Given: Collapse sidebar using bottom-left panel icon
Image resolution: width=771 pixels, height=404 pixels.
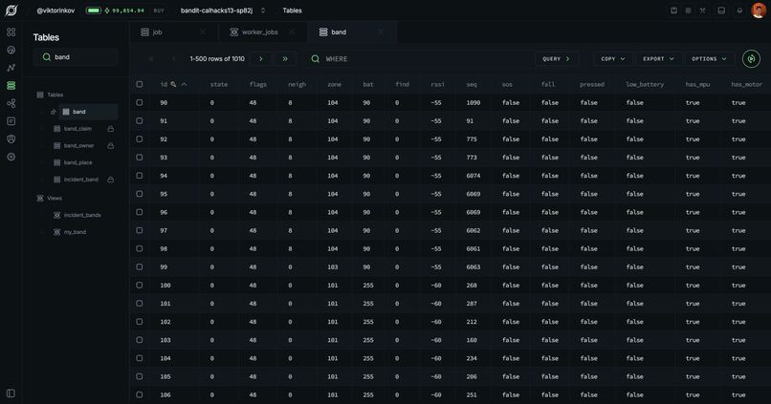Looking at the screenshot, I should coord(11,393).
